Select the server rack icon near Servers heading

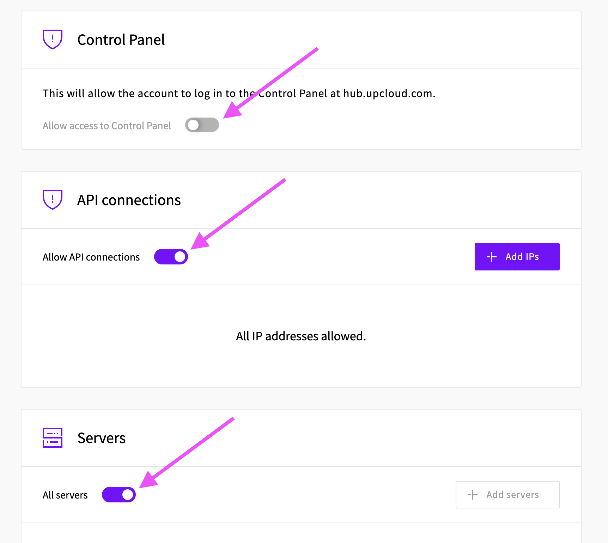tap(52, 438)
